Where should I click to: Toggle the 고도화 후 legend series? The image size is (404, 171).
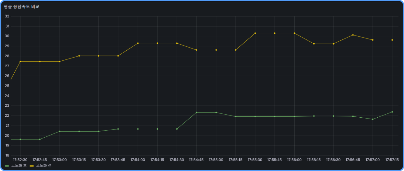coord(19,166)
